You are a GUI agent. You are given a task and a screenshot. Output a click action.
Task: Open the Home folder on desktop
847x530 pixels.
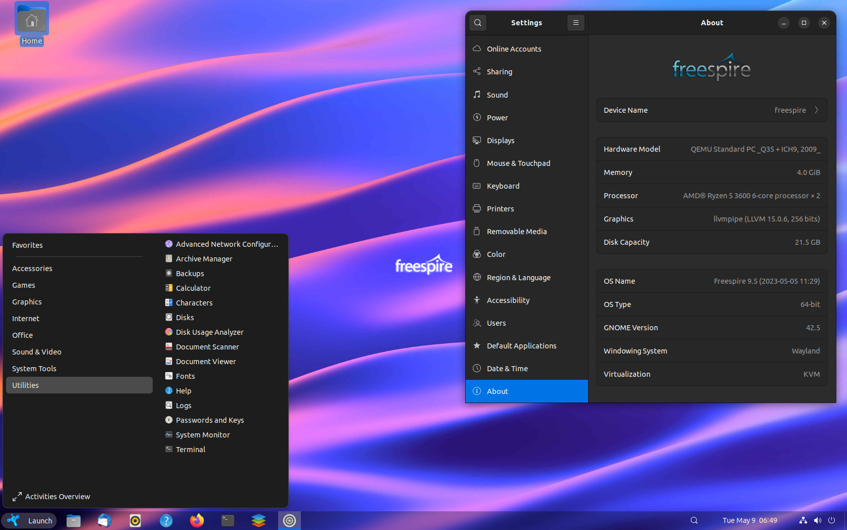32,24
